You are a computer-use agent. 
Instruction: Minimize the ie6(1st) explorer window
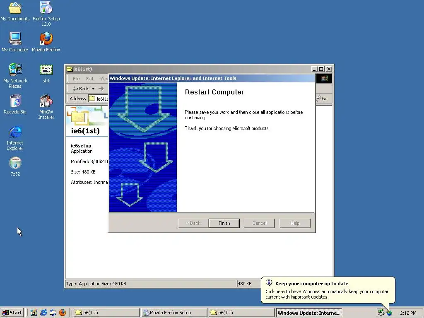(314, 69)
